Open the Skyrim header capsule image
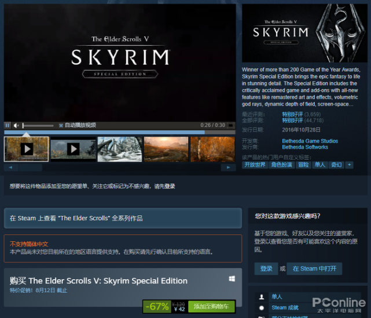 304,33
